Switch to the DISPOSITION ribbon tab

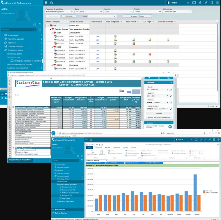click(x=117, y=148)
